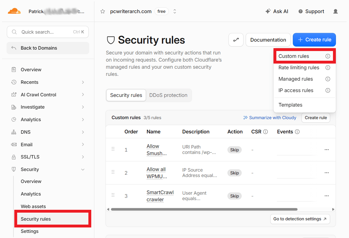Open Security Analytics sub-item
The height and width of the screenshot is (238, 349).
click(x=31, y=194)
